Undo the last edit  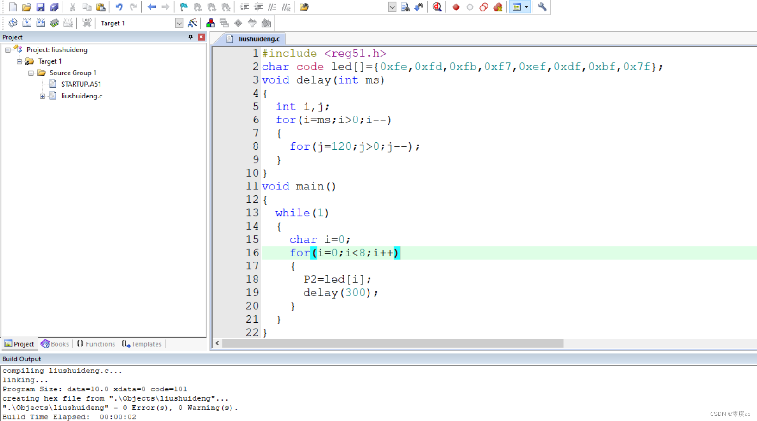tap(119, 7)
